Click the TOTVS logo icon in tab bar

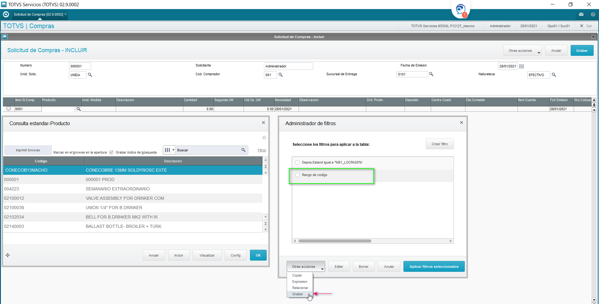(x=6, y=14)
